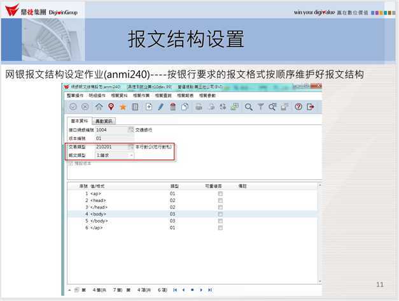Open the 相關資料 menu
399x301 pixels.
pyautogui.click(x=119, y=96)
